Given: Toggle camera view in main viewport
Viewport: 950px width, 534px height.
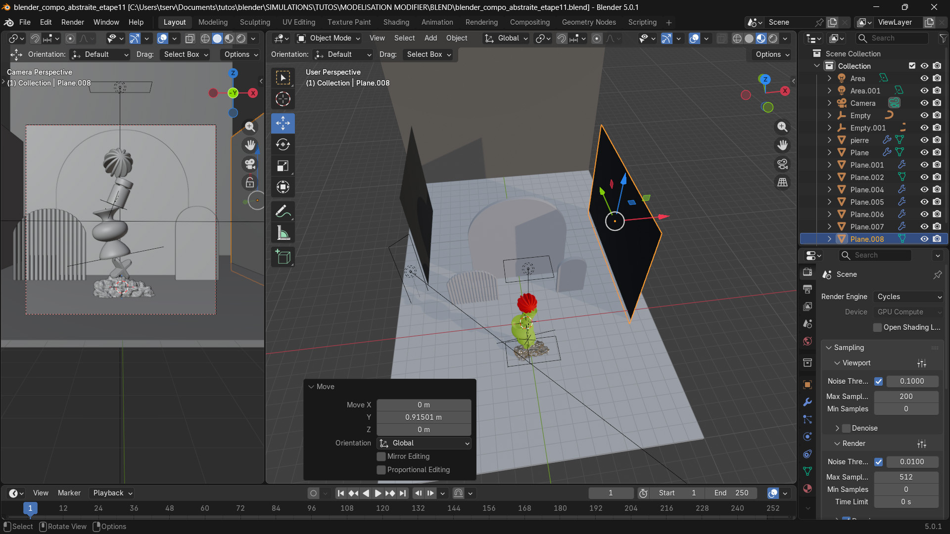Looking at the screenshot, I should (782, 164).
